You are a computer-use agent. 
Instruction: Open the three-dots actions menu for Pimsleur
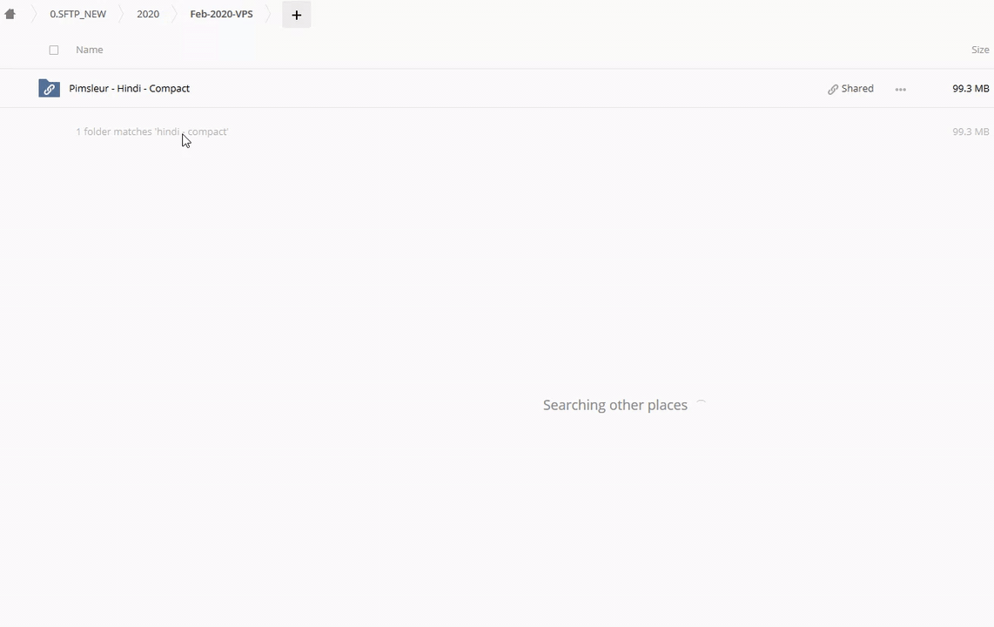[x=900, y=89]
